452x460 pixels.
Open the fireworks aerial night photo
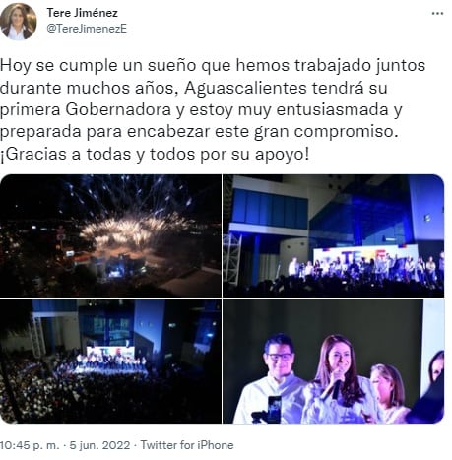(110, 236)
